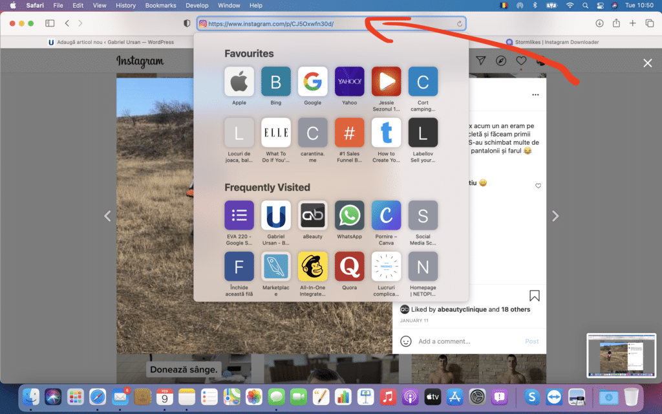Image resolution: width=662 pixels, height=414 pixels.
Task: Open the aBeauty frequently visited site
Action: [312, 215]
